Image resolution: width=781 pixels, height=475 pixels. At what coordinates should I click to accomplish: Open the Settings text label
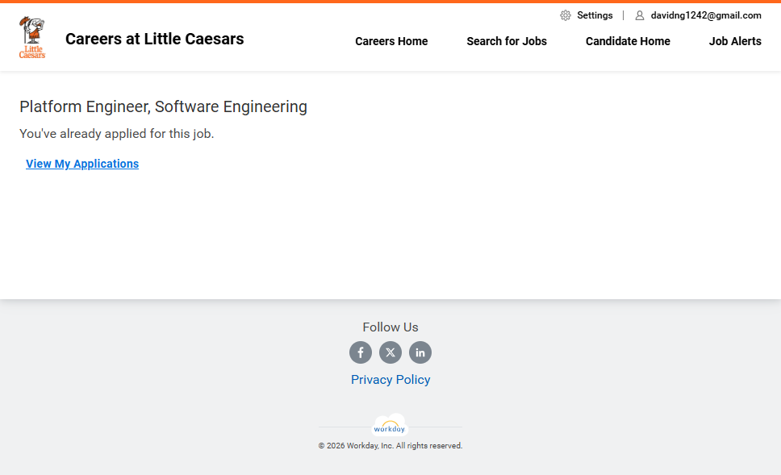tap(595, 15)
